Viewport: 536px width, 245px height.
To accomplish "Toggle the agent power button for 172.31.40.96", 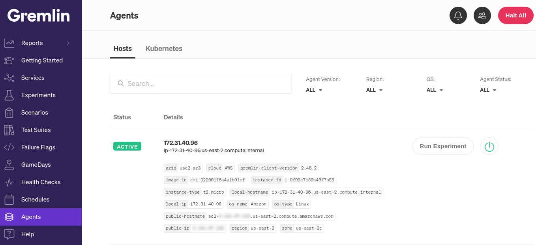I will [x=489, y=146].
